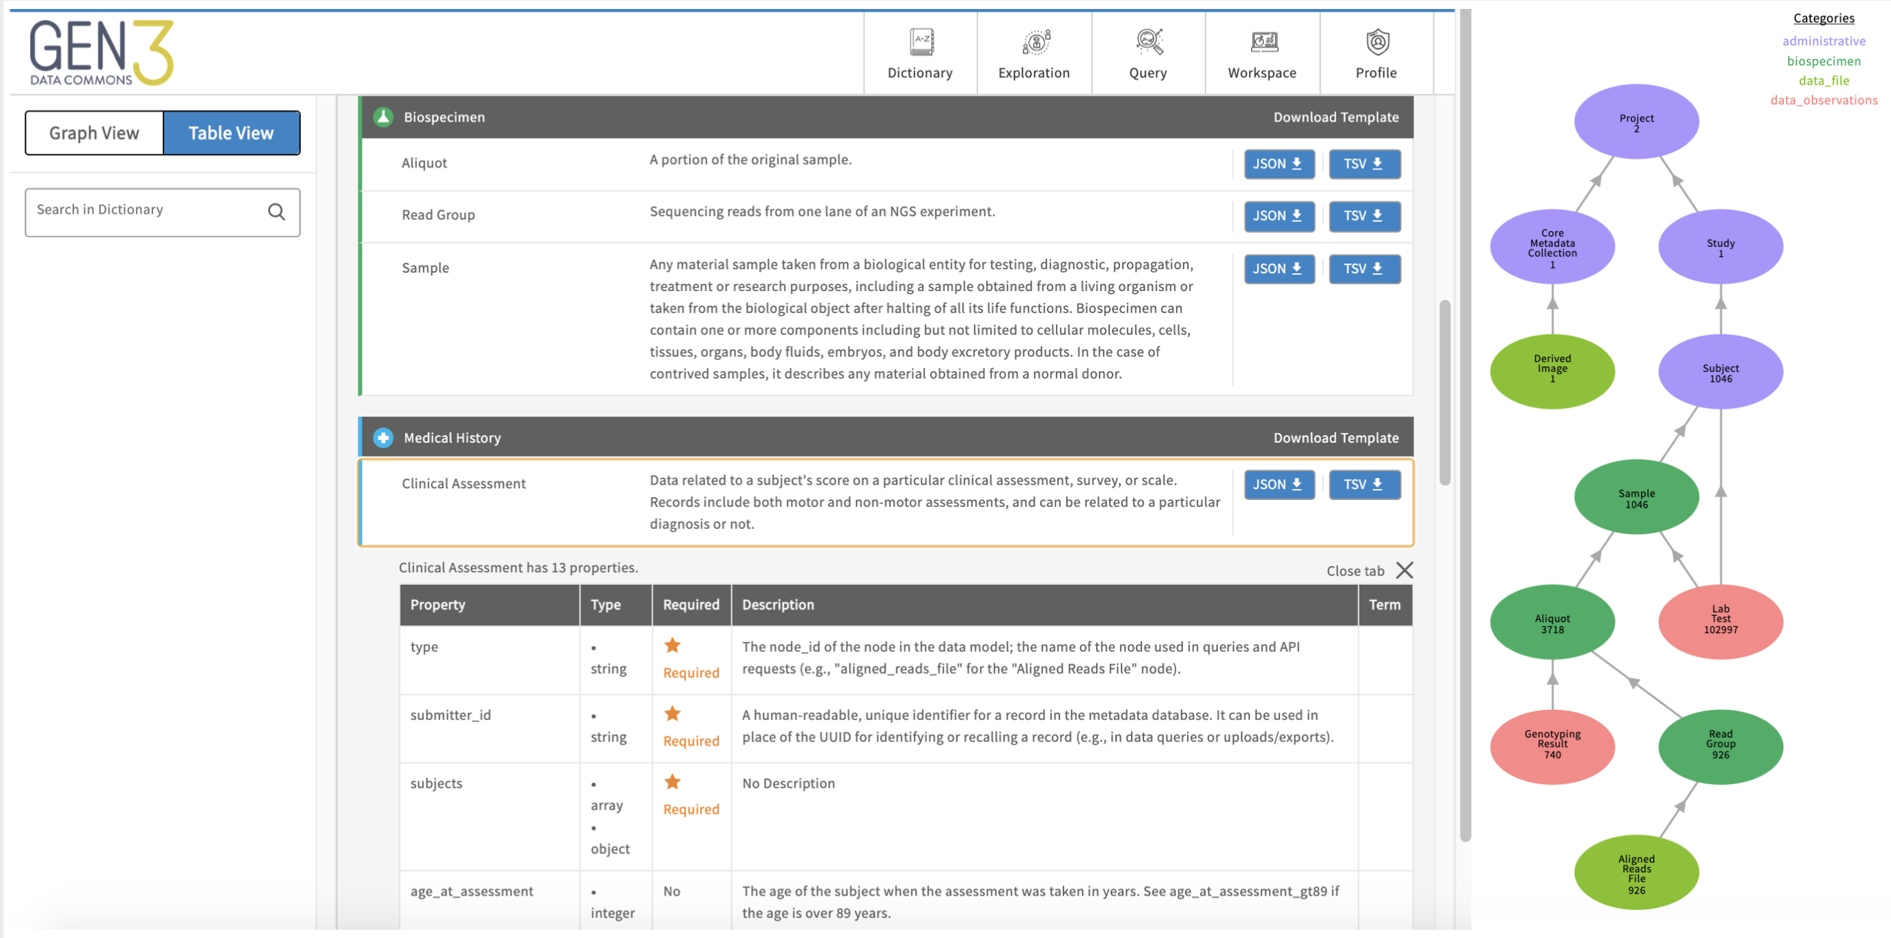Viewport: 1891px width, 938px height.
Task: Click the dictionary search magnifier icon
Action: point(276,208)
